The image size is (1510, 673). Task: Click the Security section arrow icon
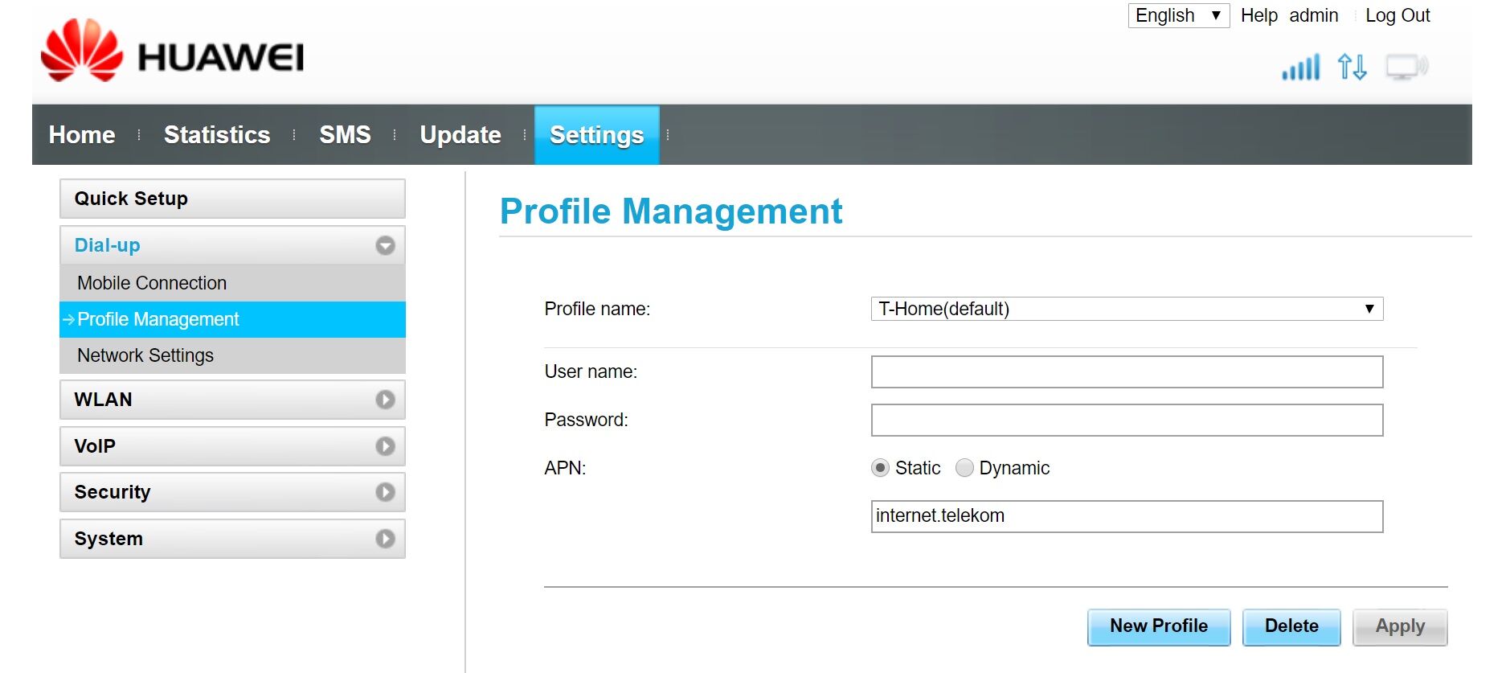pyautogui.click(x=385, y=492)
